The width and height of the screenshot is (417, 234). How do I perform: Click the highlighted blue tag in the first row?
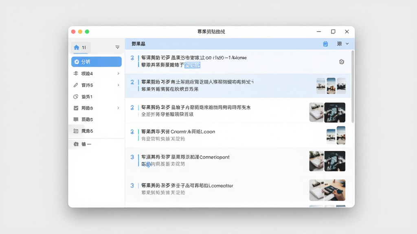(193, 65)
